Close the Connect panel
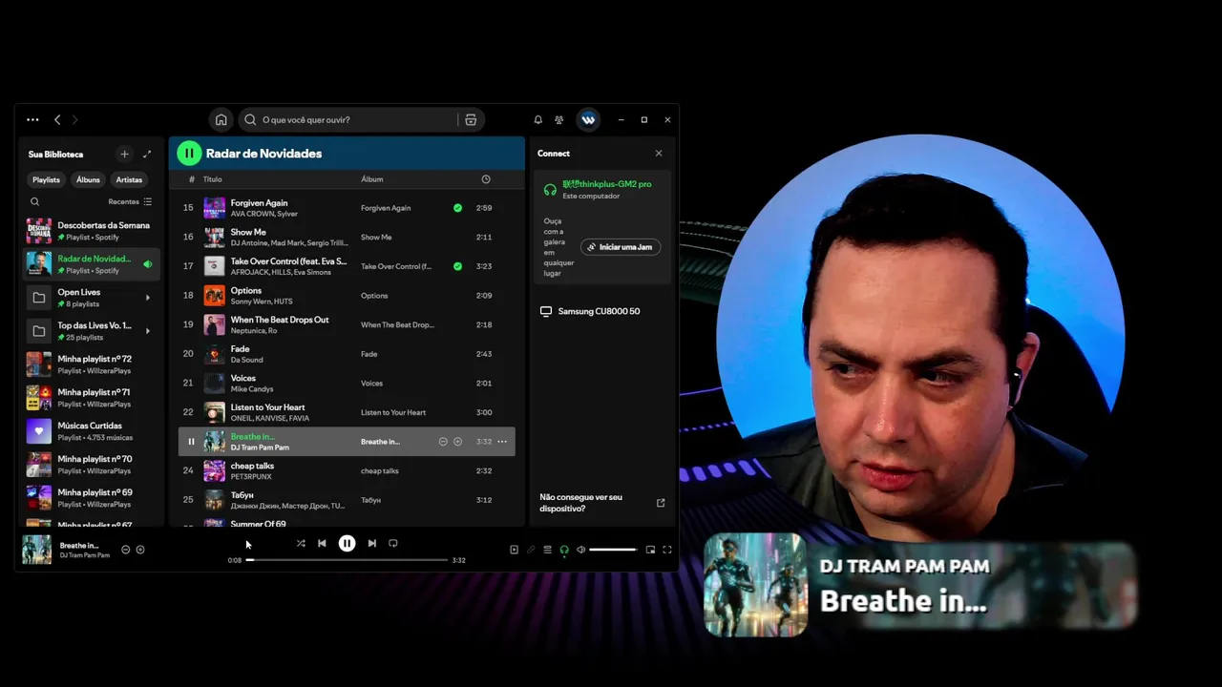This screenshot has width=1222, height=687. tap(658, 153)
